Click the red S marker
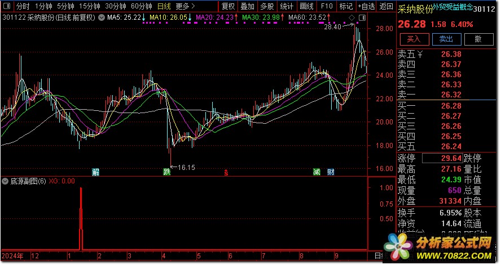Image resolution: width=501 pixels, height=265 pixels. pos(226,173)
